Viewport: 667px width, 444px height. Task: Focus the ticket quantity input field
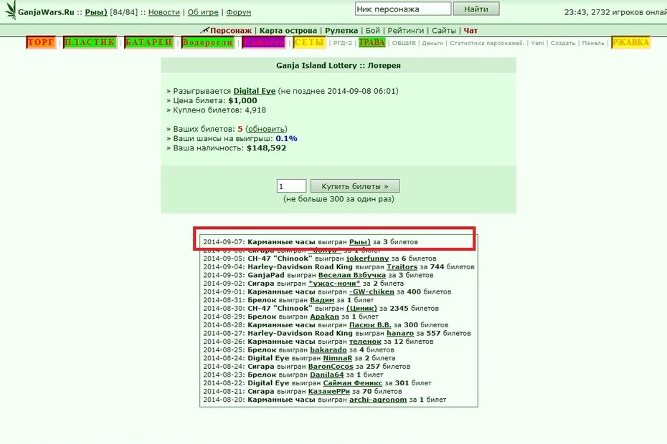[291, 186]
